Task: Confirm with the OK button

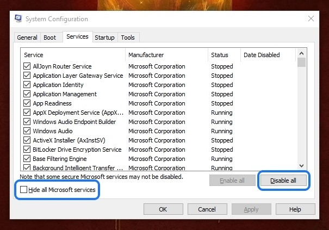Action: click(x=163, y=209)
